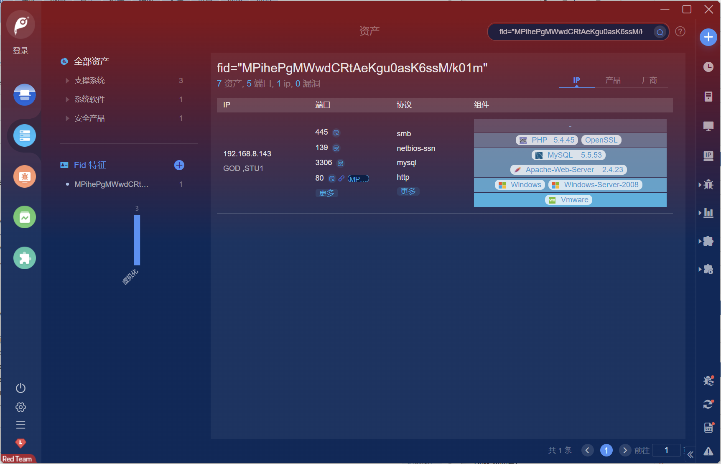Click the OpenSSL component tag
Screen dimensions: 721x464
(601, 140)
